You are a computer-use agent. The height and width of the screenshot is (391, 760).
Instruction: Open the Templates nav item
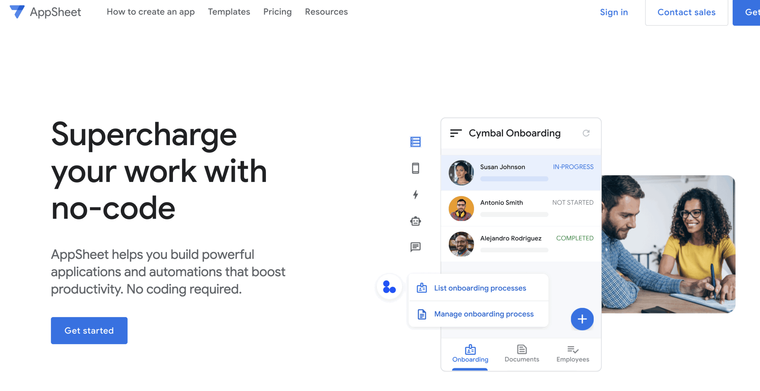(229, 12)
